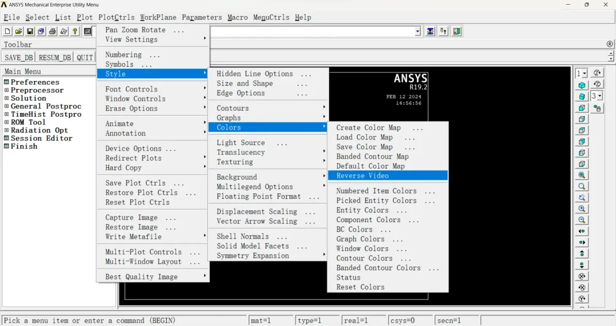Pan the model down with arrow icon
This screenshot has width=616, height=326.
point(582,265)
